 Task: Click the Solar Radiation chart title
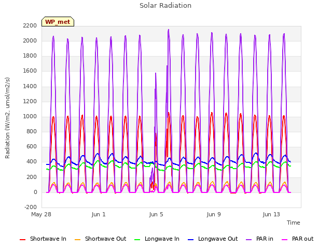tap(165, 6)
